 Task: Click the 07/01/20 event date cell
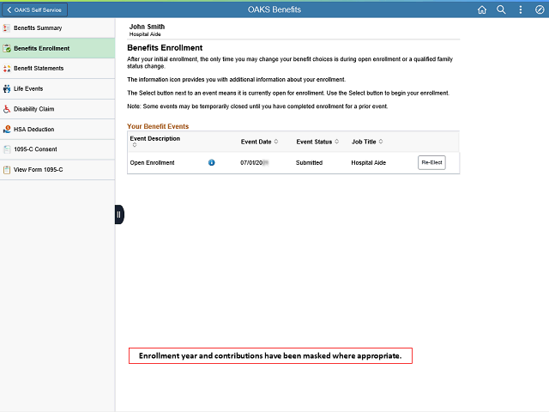(x=254, y=162)
